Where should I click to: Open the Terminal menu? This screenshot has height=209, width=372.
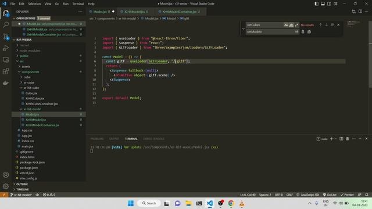click(78, 3)
